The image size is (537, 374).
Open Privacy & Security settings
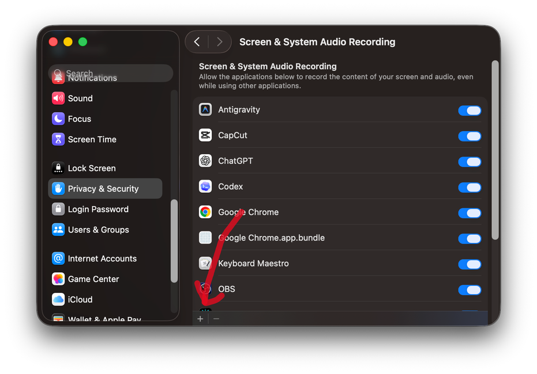point(104,188)
